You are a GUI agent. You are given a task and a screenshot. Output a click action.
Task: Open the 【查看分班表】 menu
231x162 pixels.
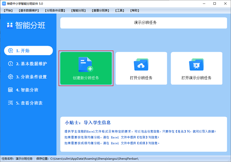100,11
